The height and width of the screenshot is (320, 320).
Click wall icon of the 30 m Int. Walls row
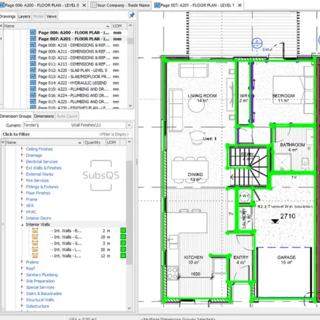click(35, 249)
